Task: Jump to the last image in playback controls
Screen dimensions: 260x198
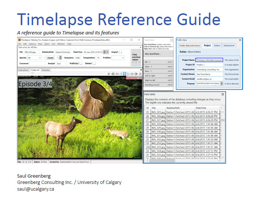Action: [x=140, y=74]
